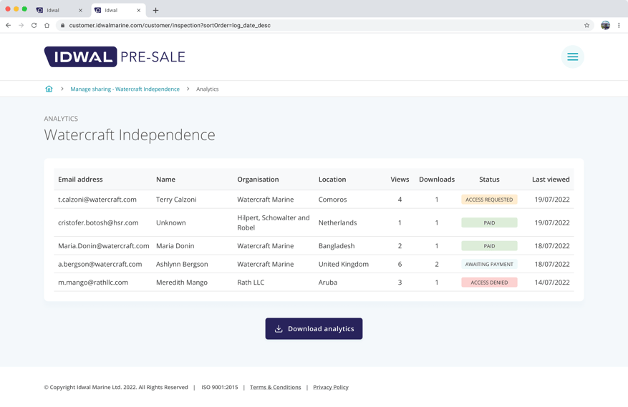The width and height of the screenshot is (628, 407).
Task: Click the Unknown name in second row
Action: coord(171,222)
